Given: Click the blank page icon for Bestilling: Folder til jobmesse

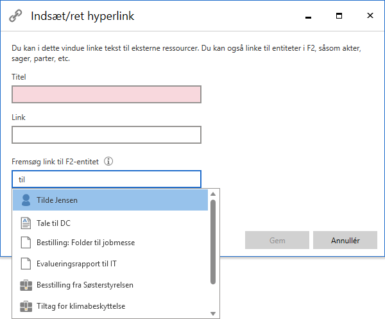Looking at the screenshot, I should [26, 243].
